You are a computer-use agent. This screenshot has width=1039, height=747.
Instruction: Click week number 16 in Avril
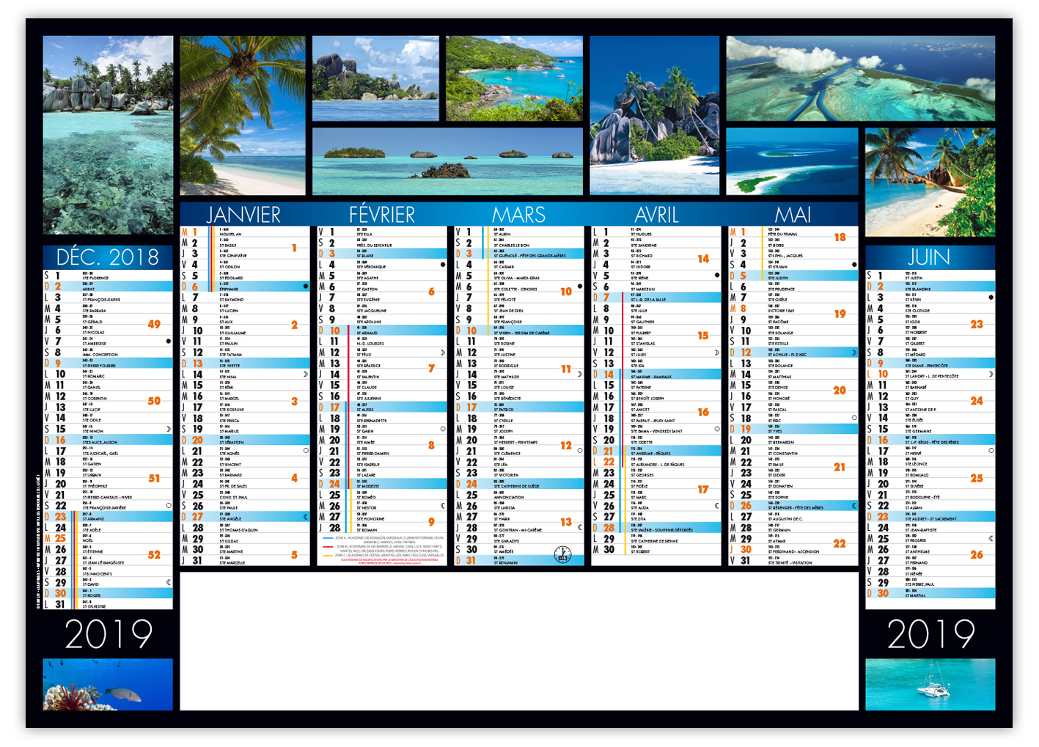coord(703,412)
